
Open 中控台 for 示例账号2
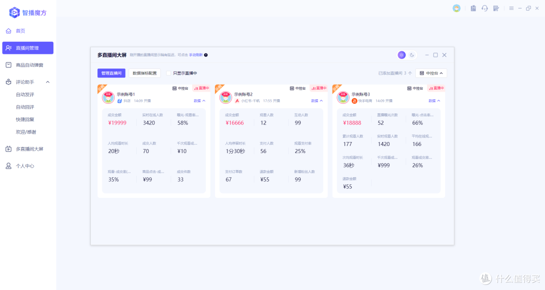click(298, 89)
